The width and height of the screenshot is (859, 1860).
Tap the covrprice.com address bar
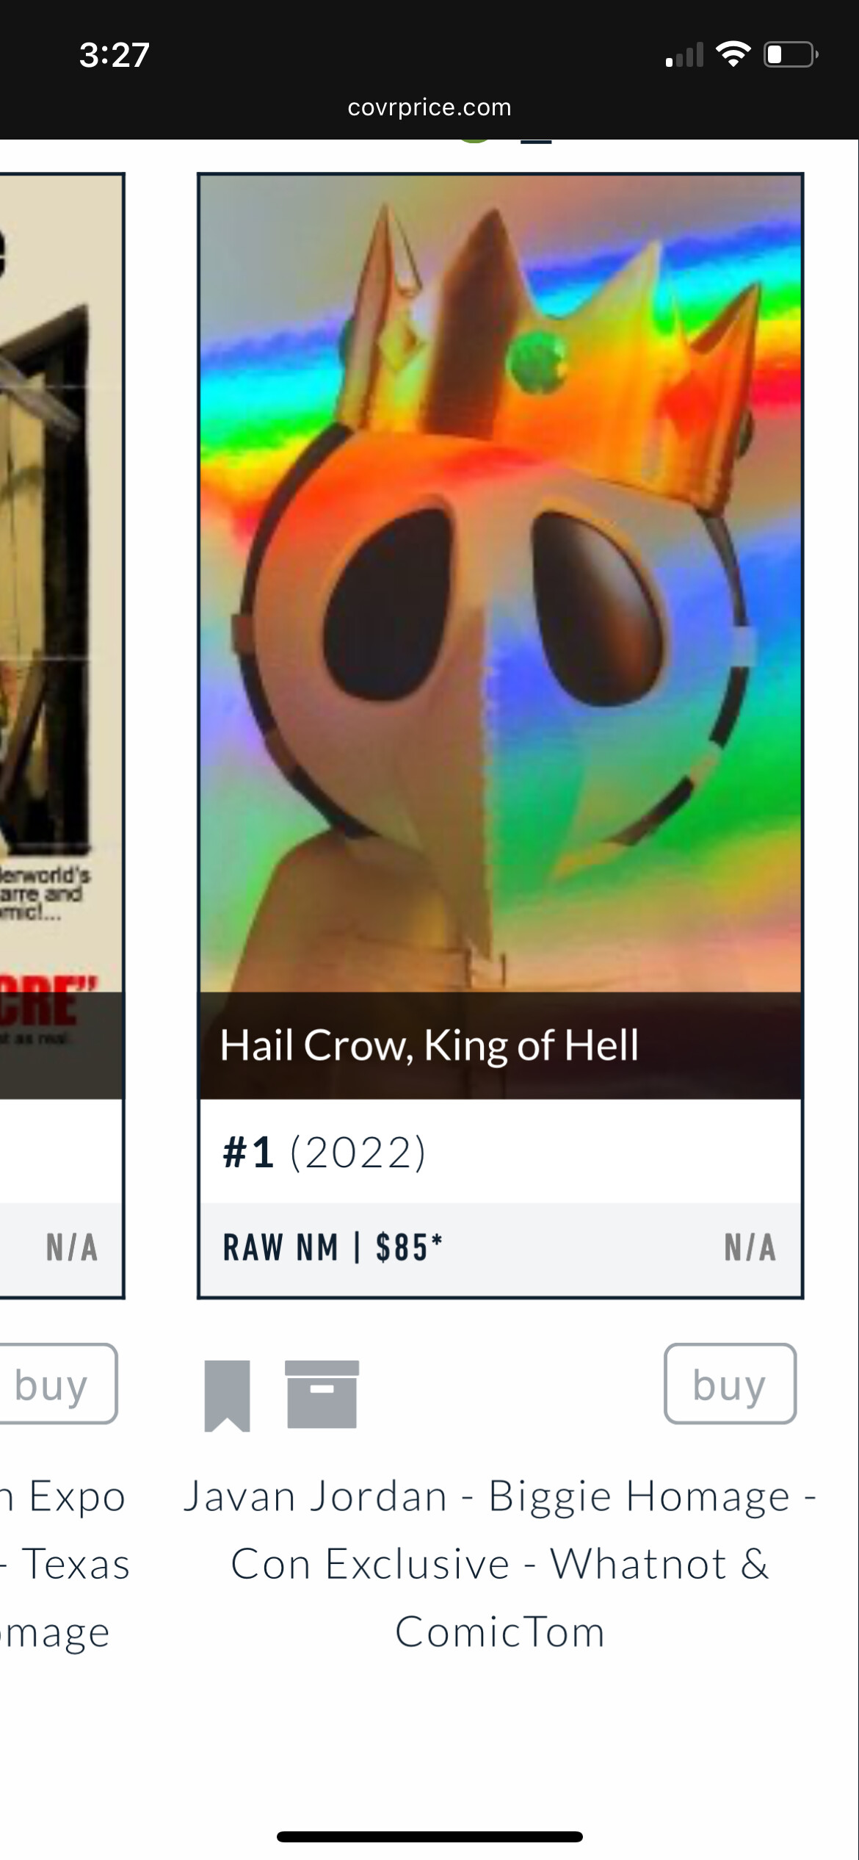[429, 107]
